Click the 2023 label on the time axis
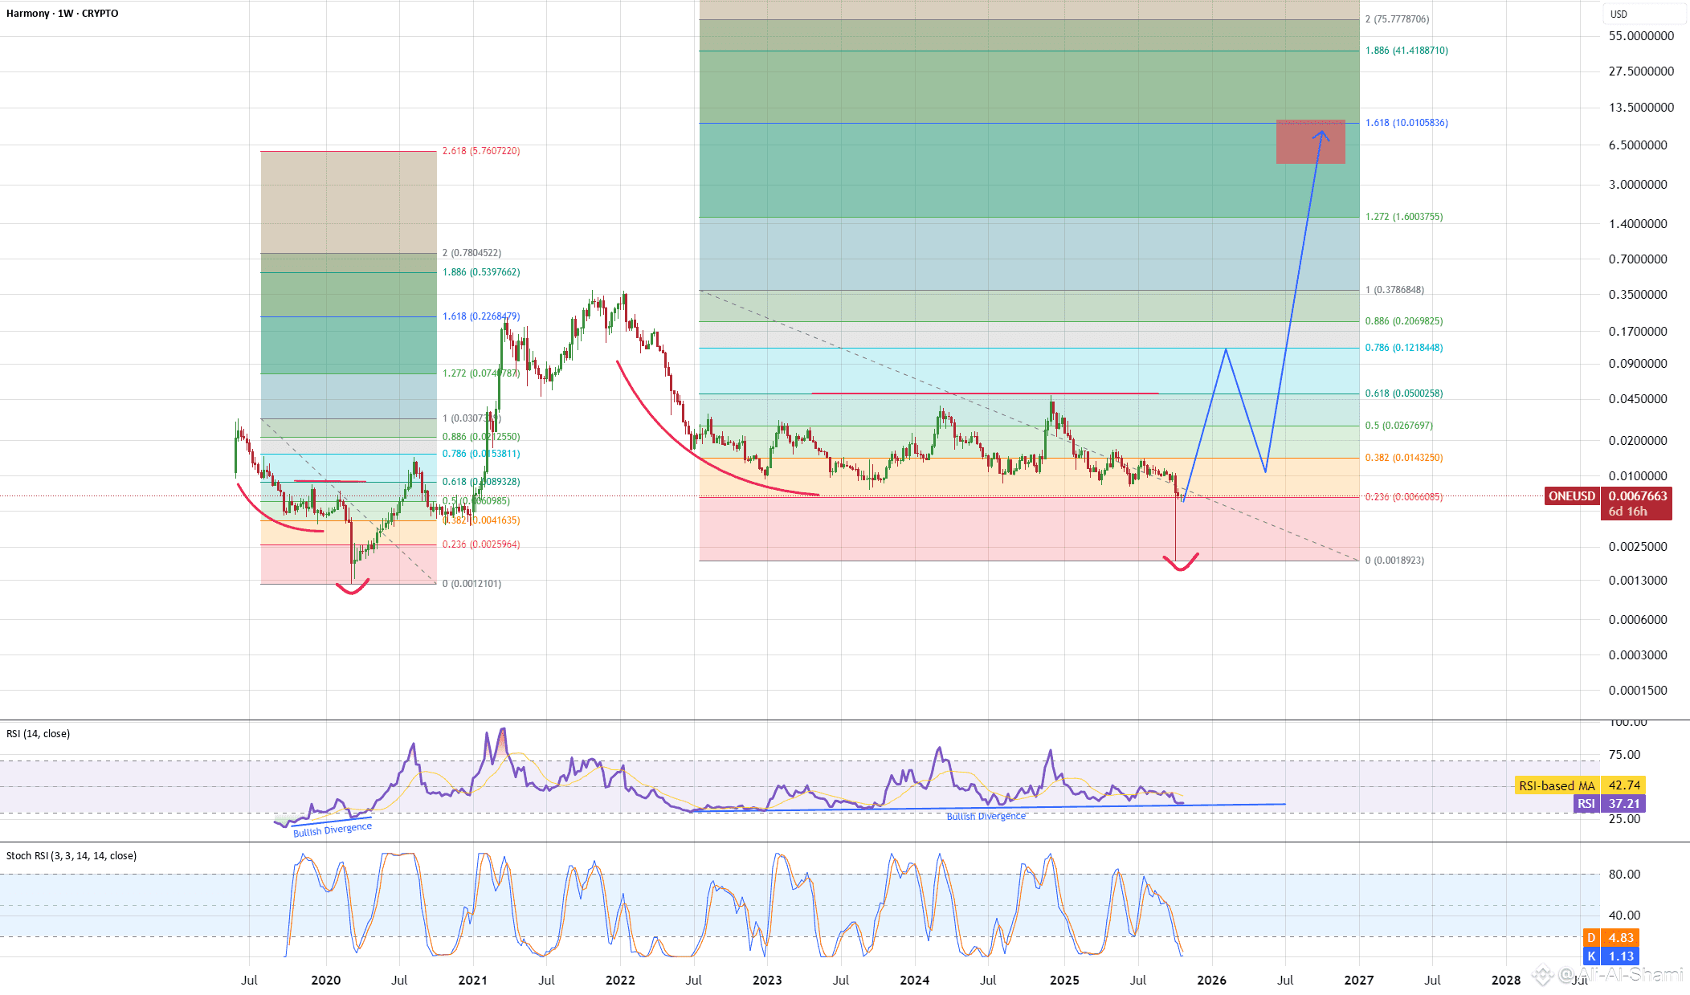This screenshot has width=1690, height=995. click(x=766, y=980)
